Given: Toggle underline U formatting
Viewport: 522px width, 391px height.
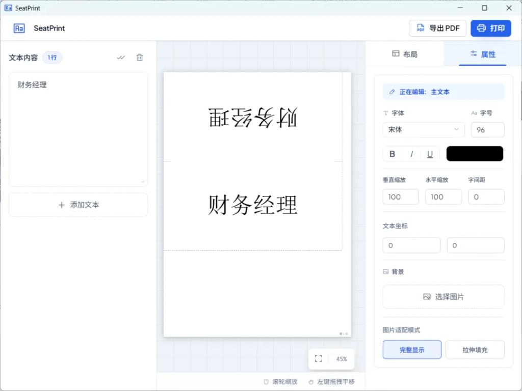Looking at the screenshot, I should pyautogui.click(x=430, y=154).
